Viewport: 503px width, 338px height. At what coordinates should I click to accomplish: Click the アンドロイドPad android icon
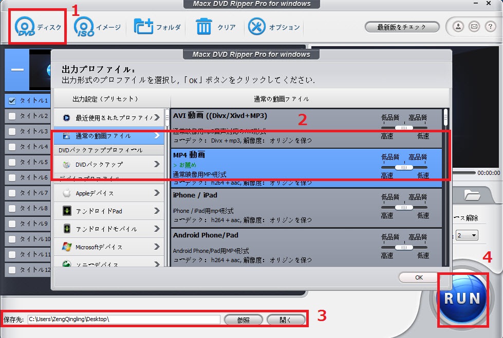[x=67, y=211]
